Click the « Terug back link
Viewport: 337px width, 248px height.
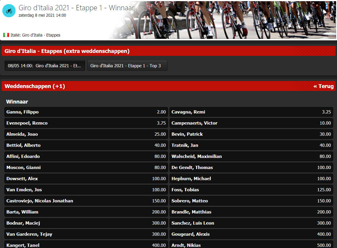[x=323, y=86]
